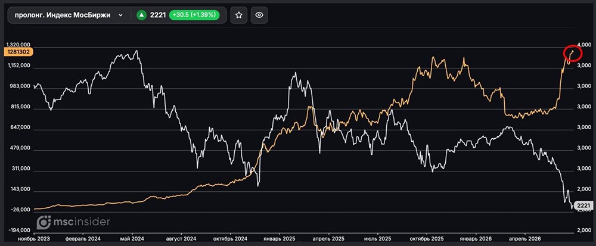The width and height of the screenshot is (596, 246).
Task: Click the -194,000 left axis label
Action: point(18,230)
